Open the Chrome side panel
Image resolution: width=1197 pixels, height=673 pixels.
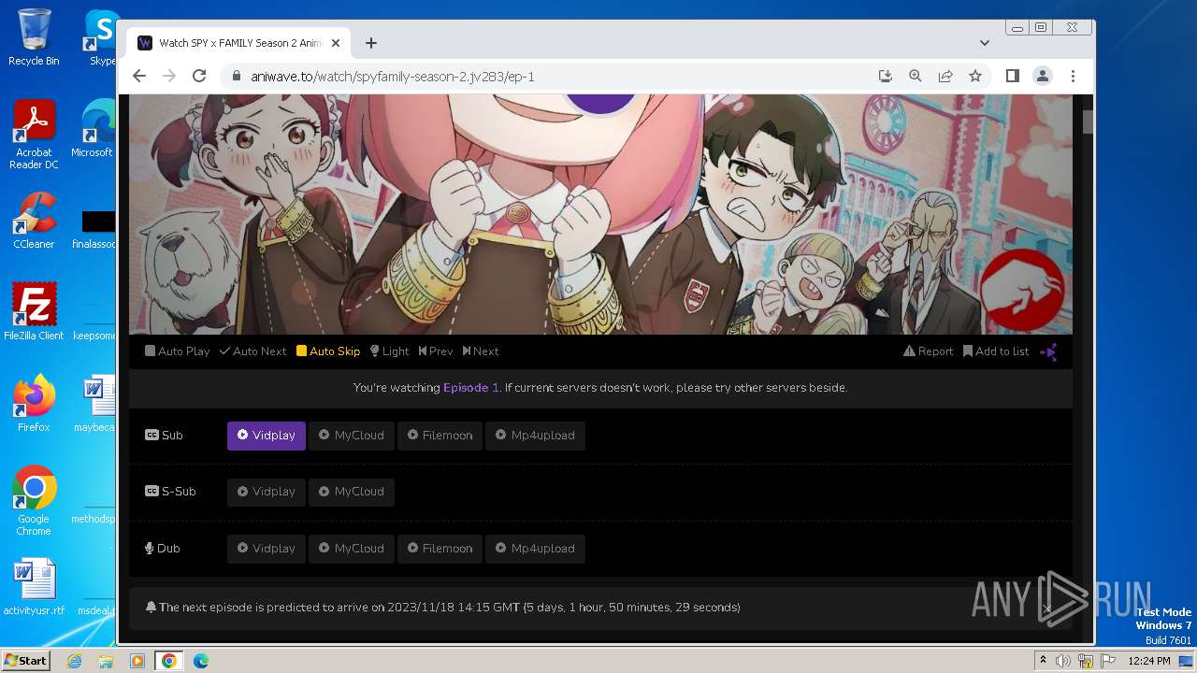[1012, 77]
